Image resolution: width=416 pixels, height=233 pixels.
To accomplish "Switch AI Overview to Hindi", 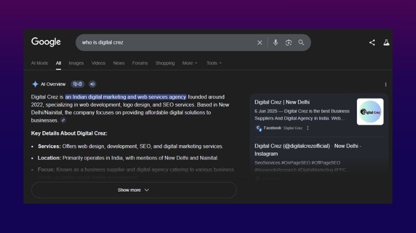I will point(78,84).
